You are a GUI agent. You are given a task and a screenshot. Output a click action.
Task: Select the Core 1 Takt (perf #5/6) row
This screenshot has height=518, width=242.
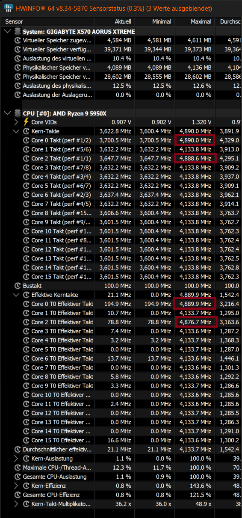[x=121, y=149]
